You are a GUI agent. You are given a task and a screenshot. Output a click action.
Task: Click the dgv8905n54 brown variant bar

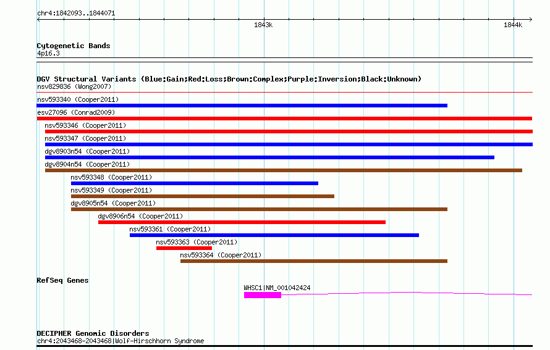coord(259,209)
